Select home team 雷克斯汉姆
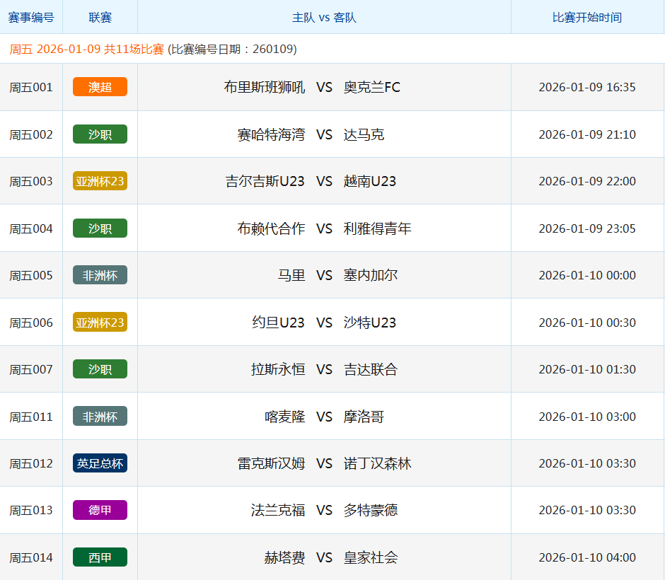 click(x=271, y=463)
